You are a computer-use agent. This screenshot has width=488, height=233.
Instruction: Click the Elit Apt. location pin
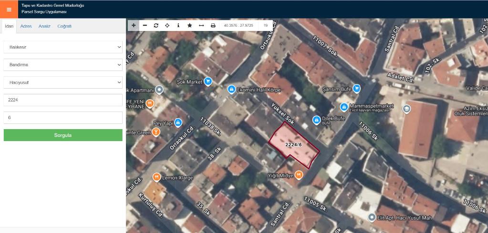point(372,217)
